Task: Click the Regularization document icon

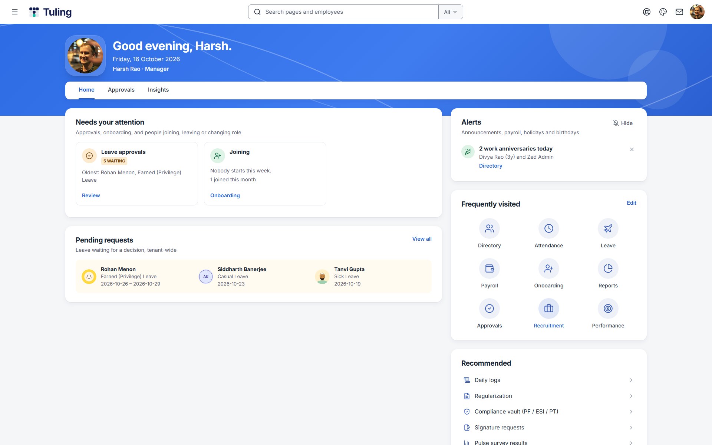Action: click(x=467, y=396)
